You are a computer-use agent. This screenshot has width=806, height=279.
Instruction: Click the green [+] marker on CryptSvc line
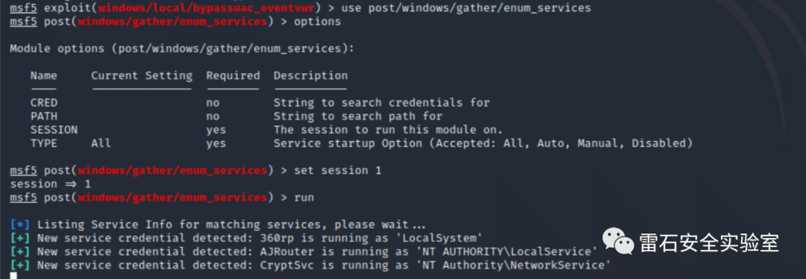20,265
